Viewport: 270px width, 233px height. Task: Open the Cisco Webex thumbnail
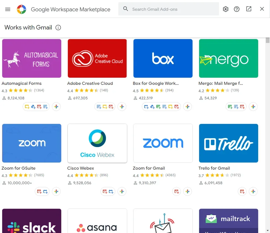point(97,143)
